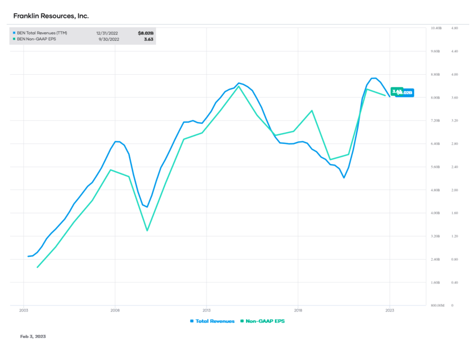Click the 0.40 EPS axis label

point(454,283)
